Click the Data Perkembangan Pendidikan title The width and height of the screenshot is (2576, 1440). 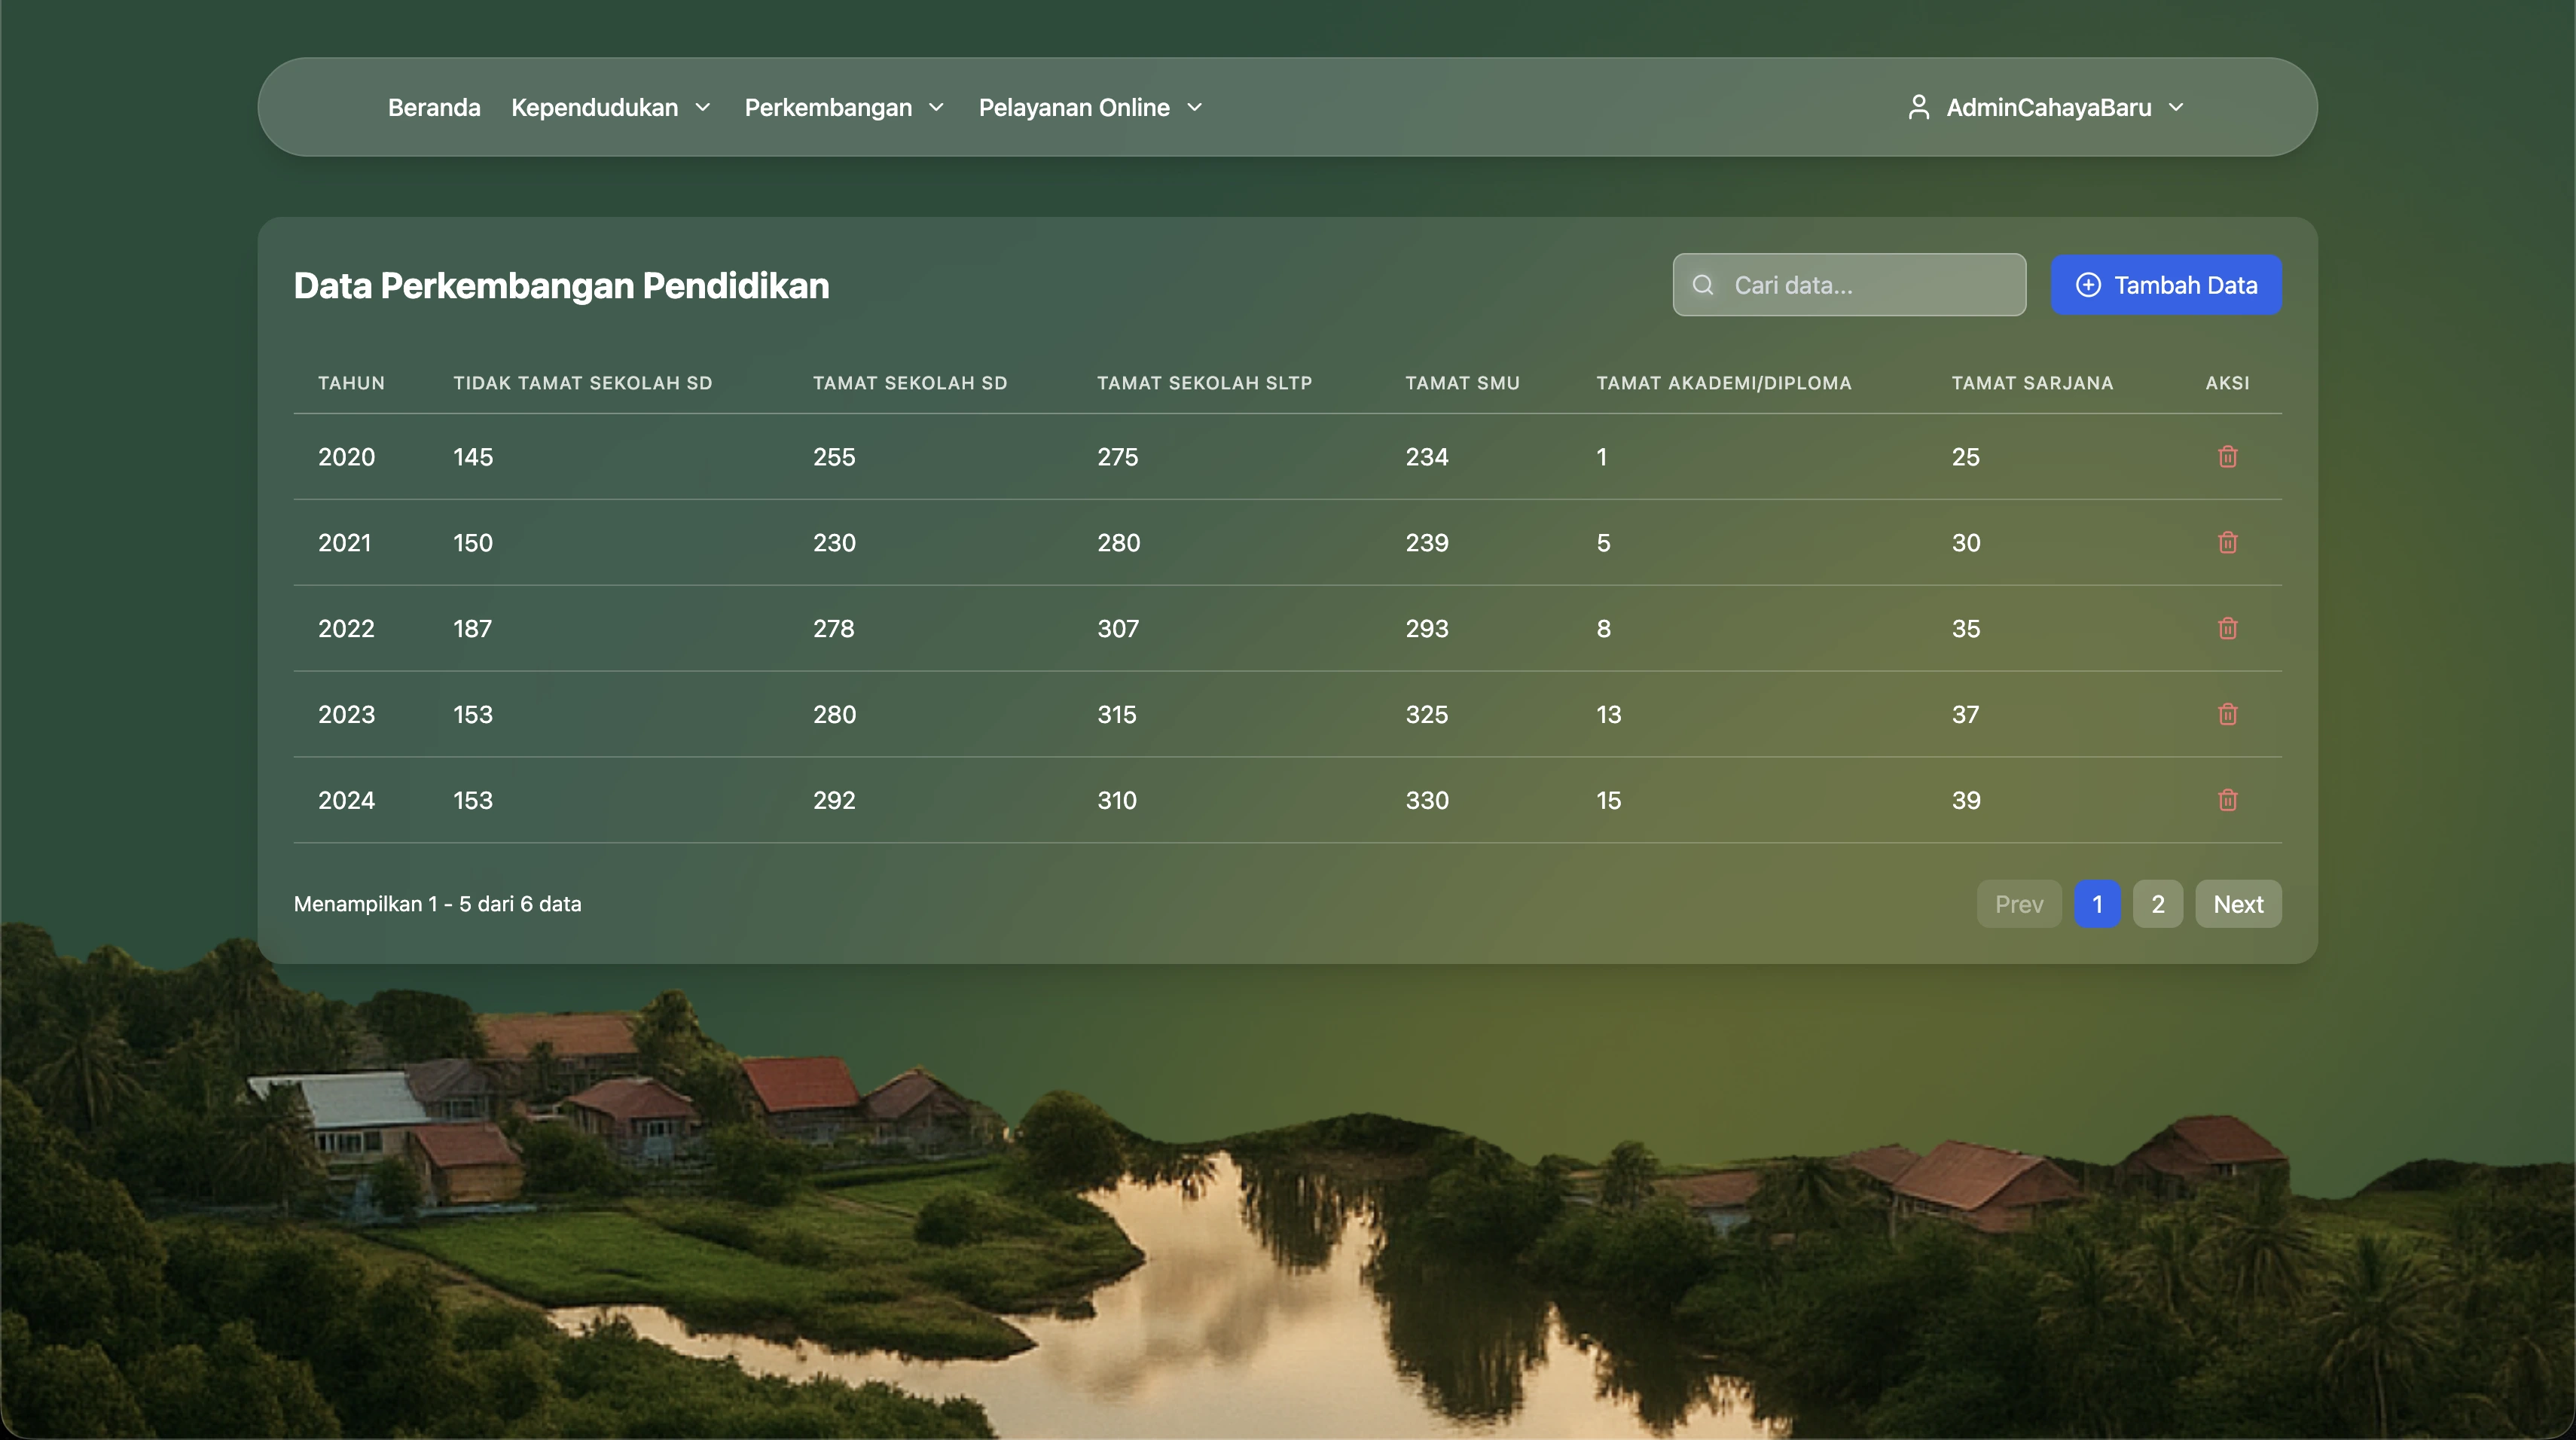point(561,286)
